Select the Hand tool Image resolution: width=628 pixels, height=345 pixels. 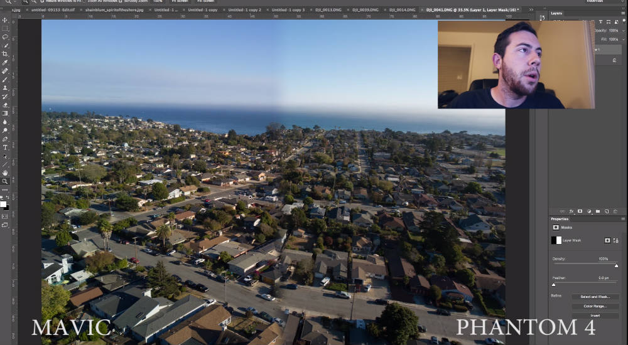point(5,173)
